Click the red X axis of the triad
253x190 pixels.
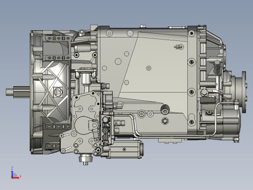16,178
